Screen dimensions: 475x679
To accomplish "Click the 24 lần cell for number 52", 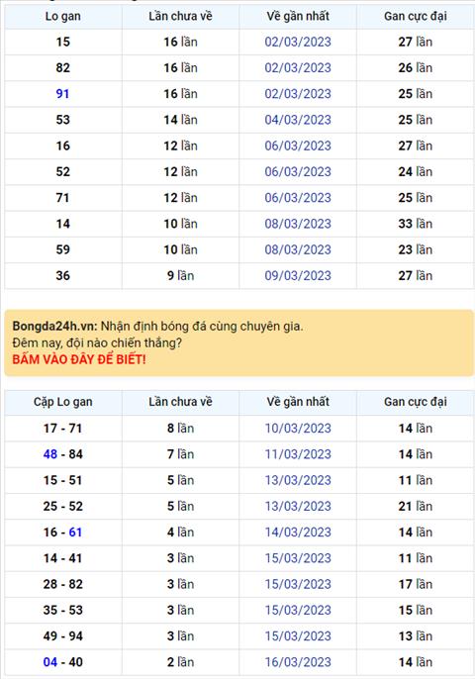I will (416, 172).
